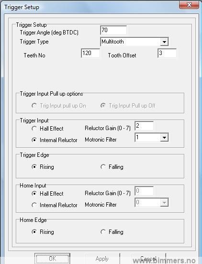Image resolution: width=202 pixels, height=264 pixels.
Task: Click Trigger Input Reluctor Gain field
Action: tap(144, 126)
